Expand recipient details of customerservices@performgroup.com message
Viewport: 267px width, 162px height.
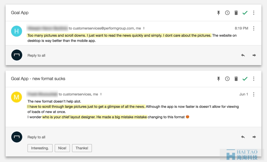(144, 28)
